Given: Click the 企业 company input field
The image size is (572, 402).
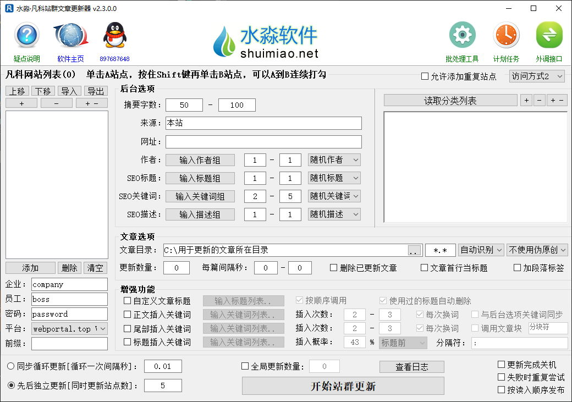Looking at the screenshot, I should 69,284.
